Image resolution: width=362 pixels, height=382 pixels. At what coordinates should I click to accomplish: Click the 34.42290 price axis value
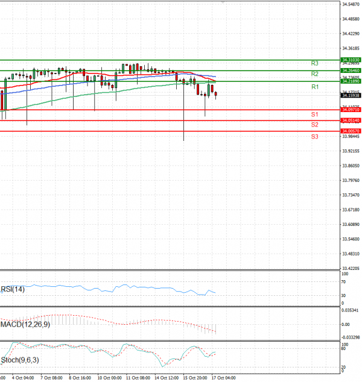point(351,34)
